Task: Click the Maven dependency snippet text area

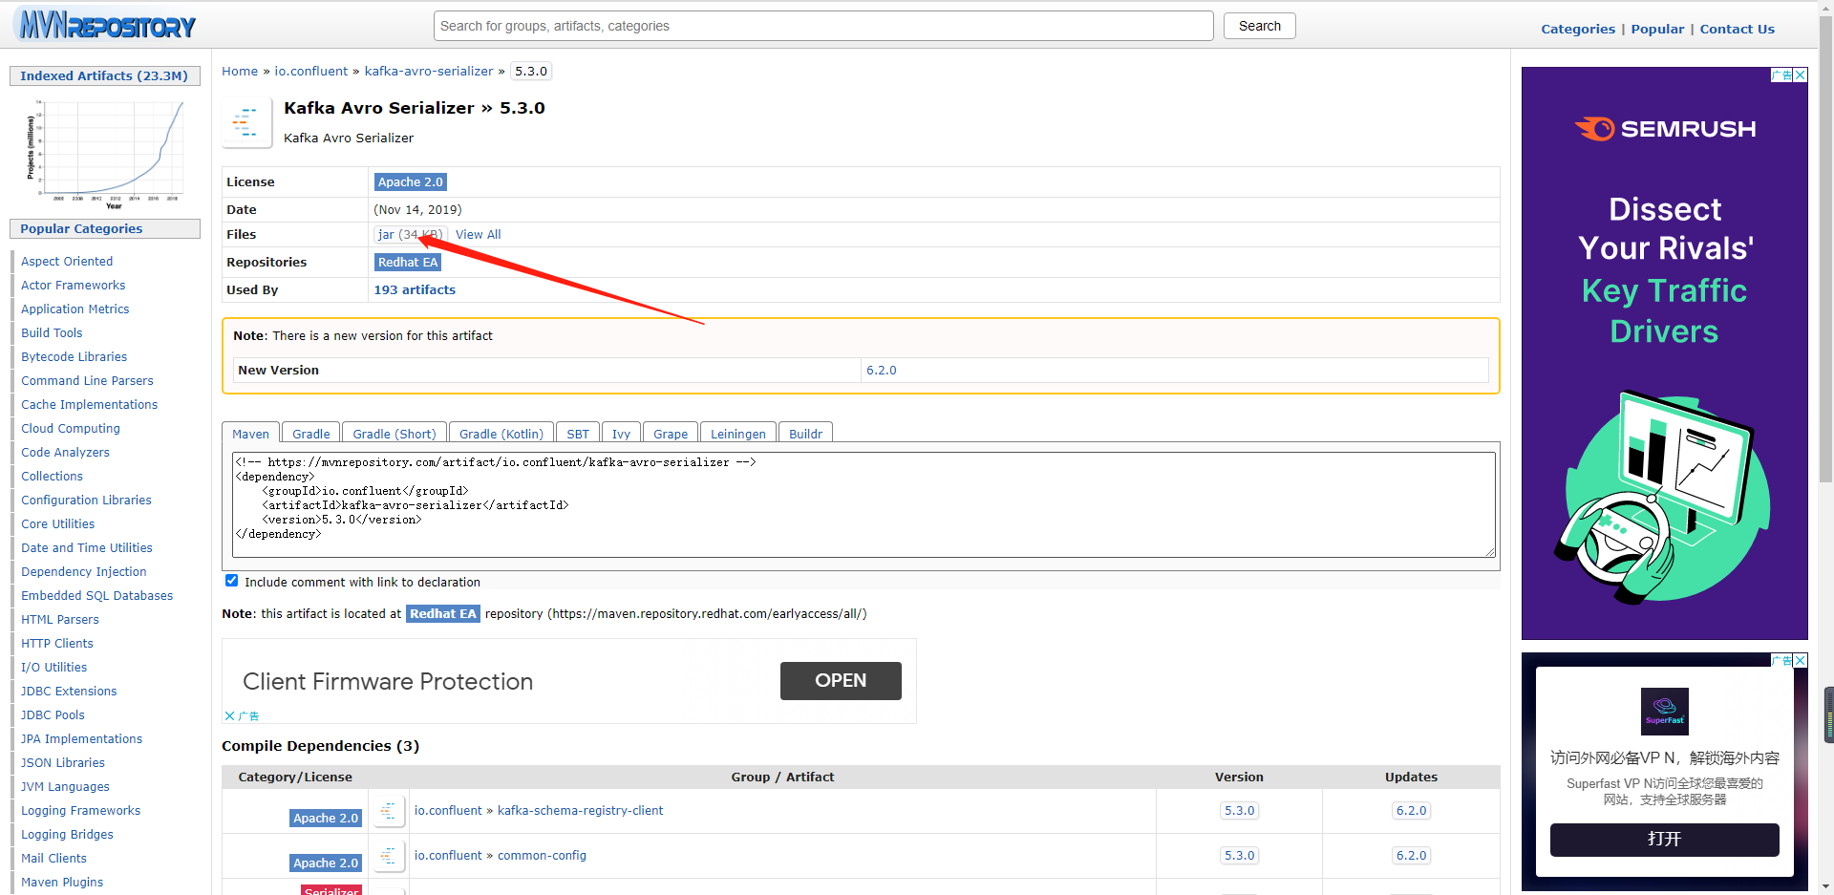Action: (x=864, y=504)
